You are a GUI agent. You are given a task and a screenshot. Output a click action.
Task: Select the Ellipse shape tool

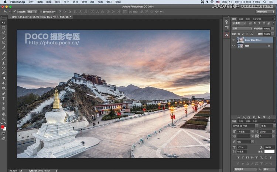[x=3, y=109]
